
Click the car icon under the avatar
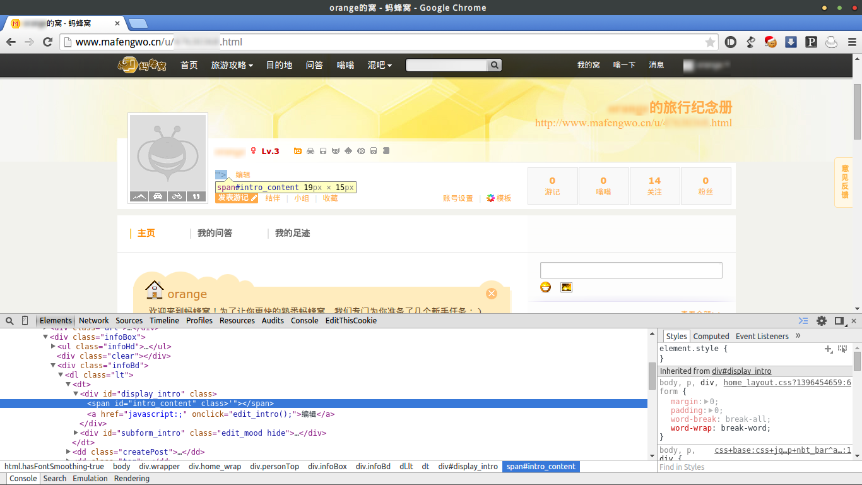click(x=158, y=196)
